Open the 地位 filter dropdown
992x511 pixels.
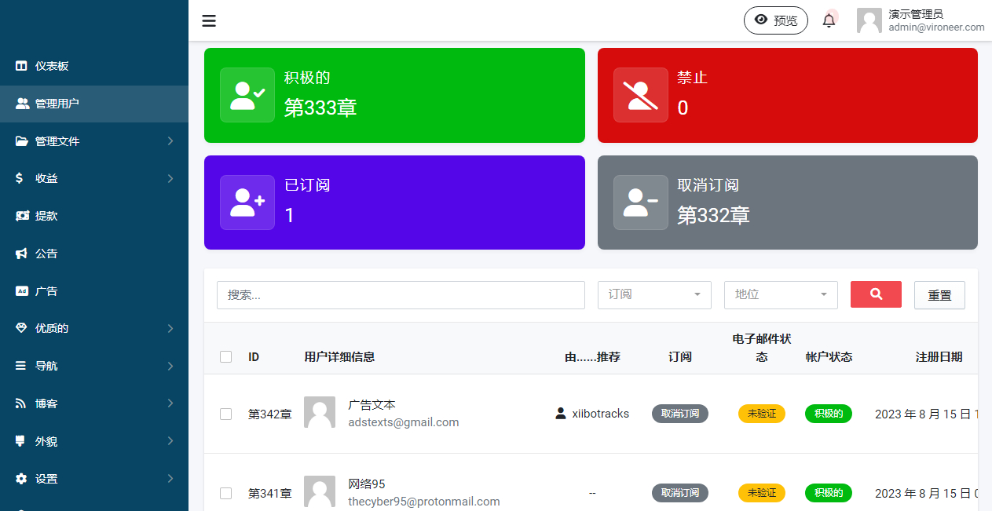click(x=781, y=294)
